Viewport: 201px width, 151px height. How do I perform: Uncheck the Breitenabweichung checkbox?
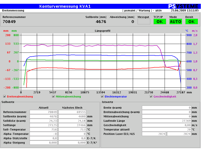pyautogui.click(x=5, y=97)
